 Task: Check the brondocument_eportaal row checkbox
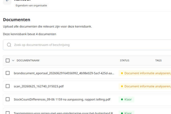click(8, 73)
